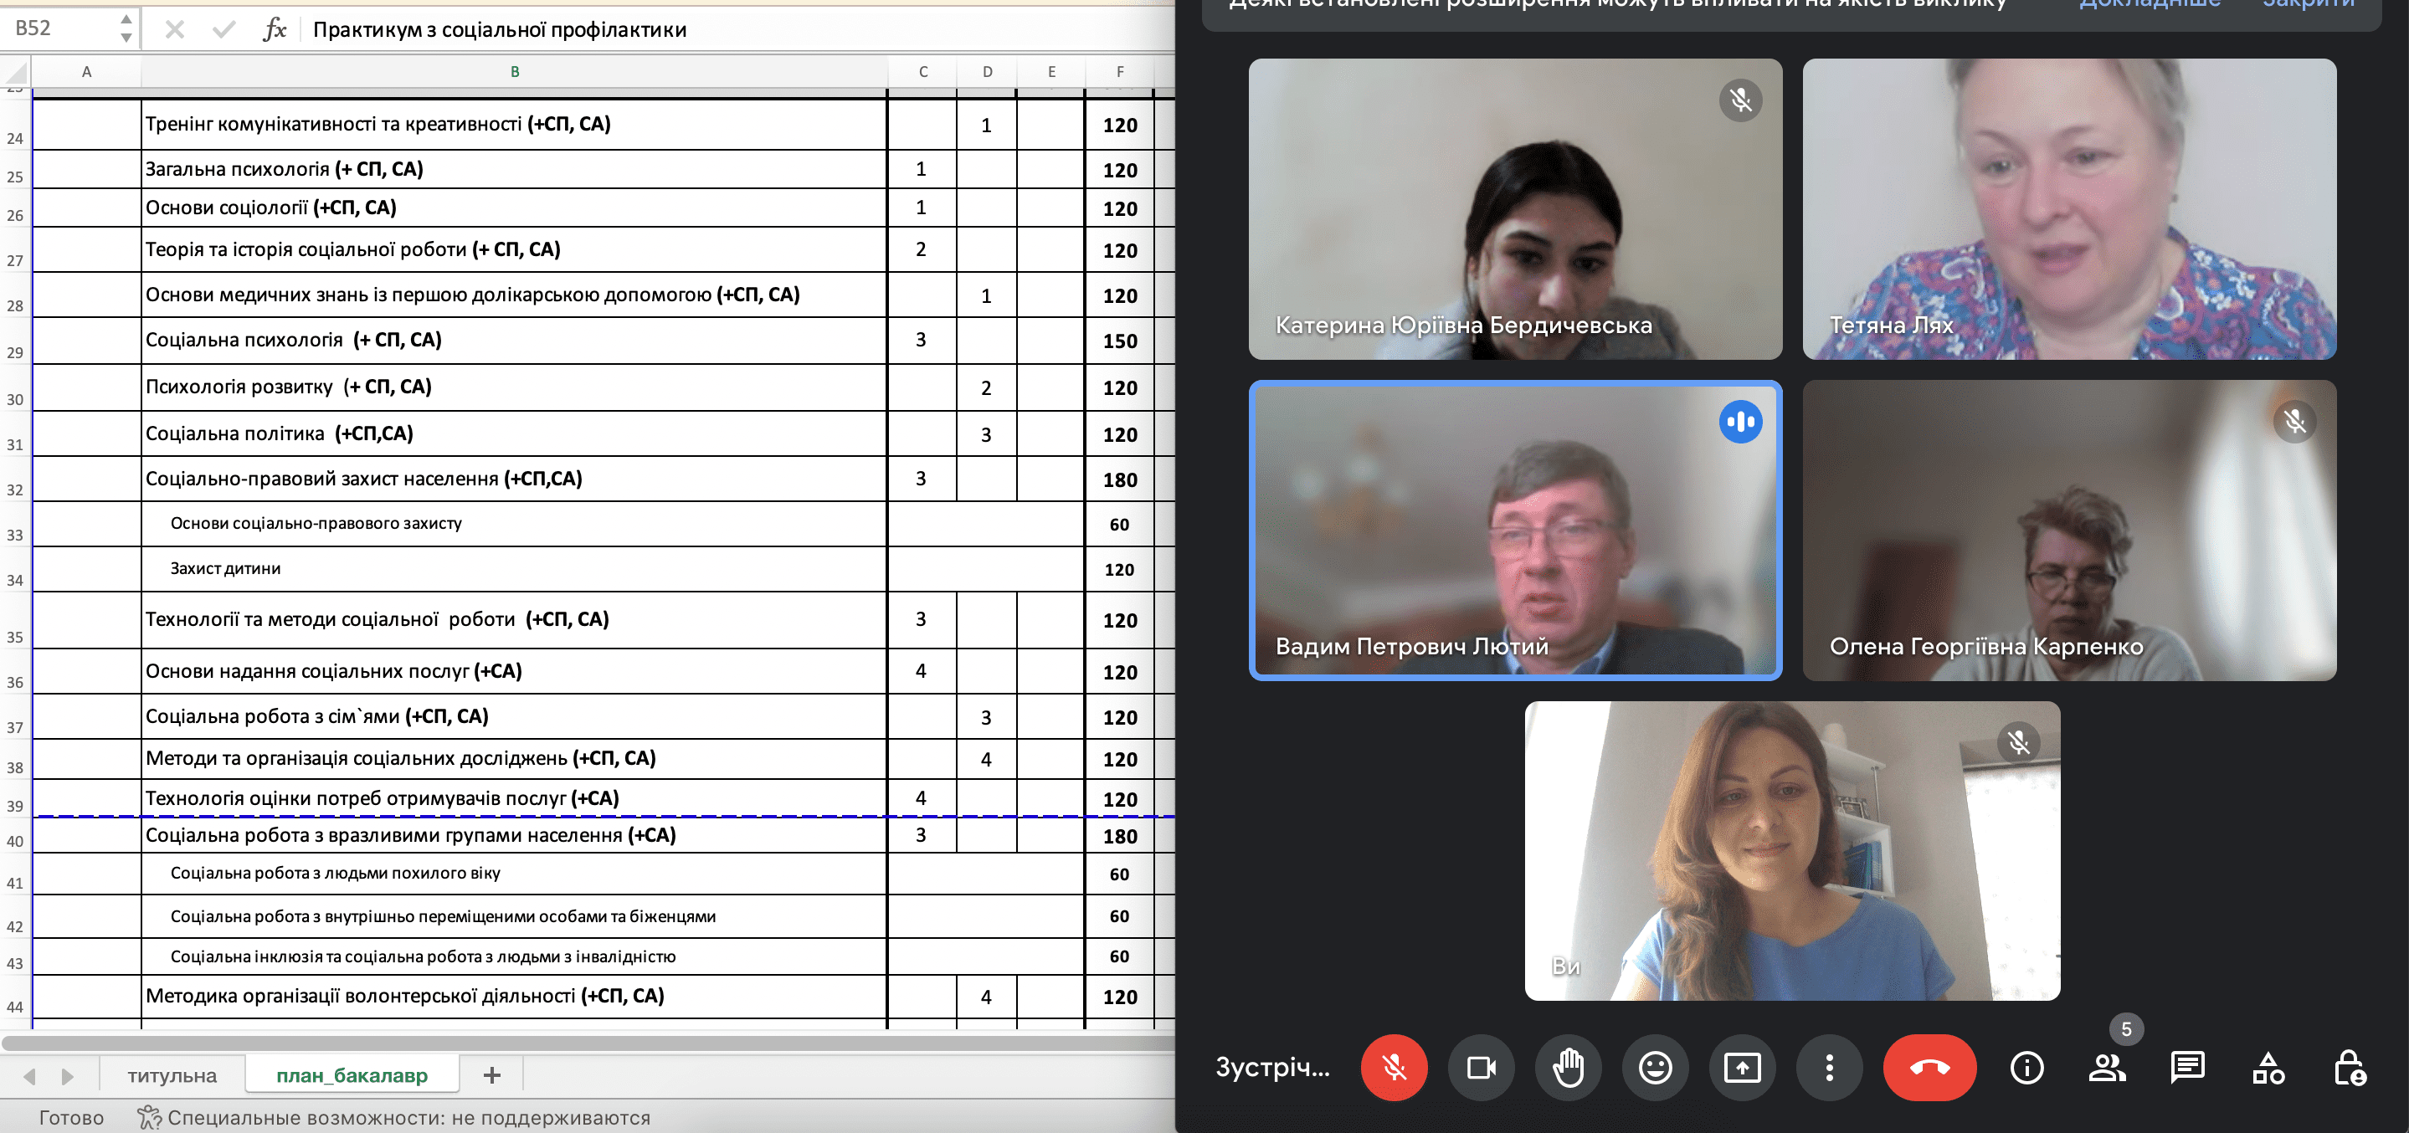Click the fx insert function icon
The height and width of the screenshot is (1133, 2409).
(274, 29)
